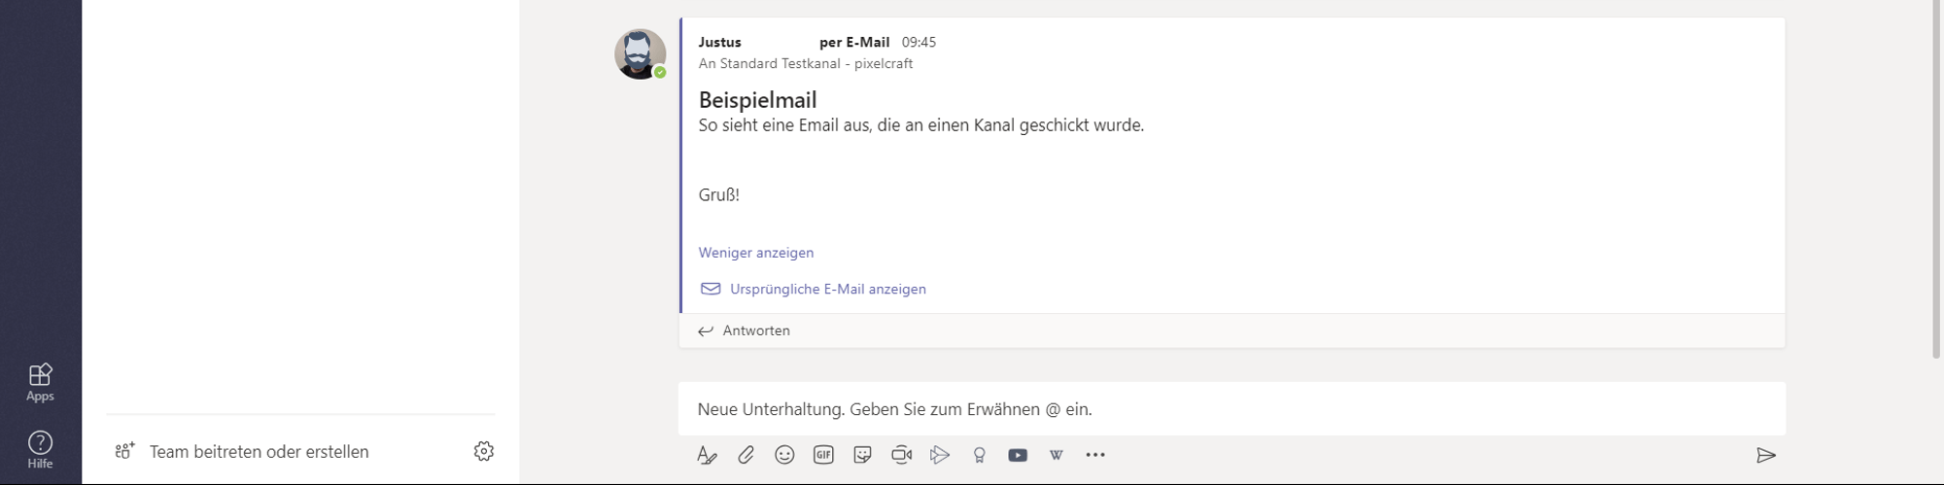Open the Praise badge icon
The height and width of the screenshot is (485, 1944).
coord(979,455)
